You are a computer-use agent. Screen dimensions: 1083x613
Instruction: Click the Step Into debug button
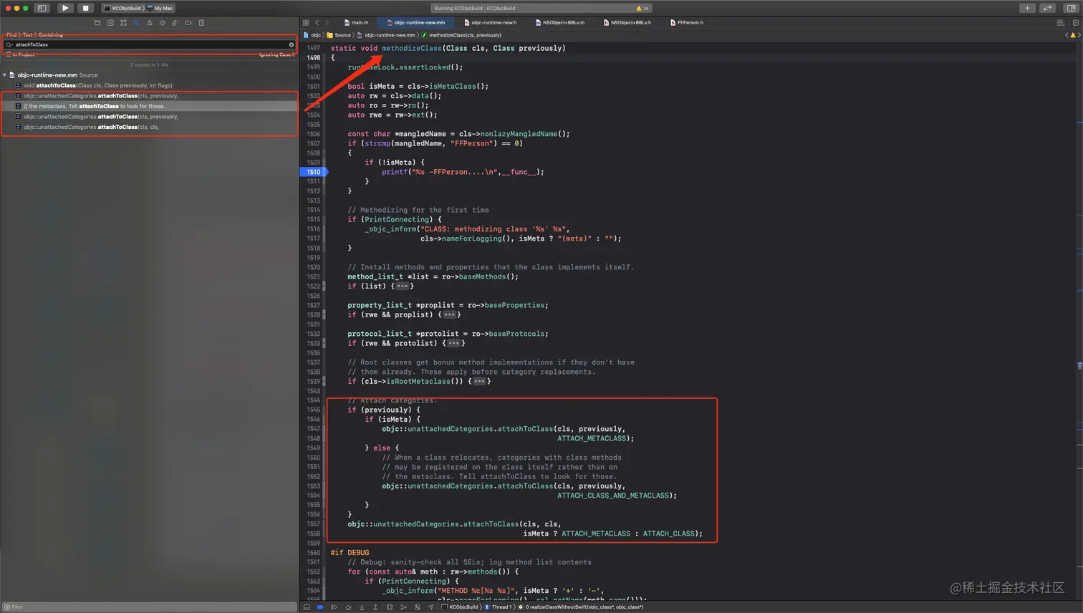362,607
